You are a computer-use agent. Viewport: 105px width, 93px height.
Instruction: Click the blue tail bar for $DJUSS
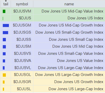tap(4, 39)
